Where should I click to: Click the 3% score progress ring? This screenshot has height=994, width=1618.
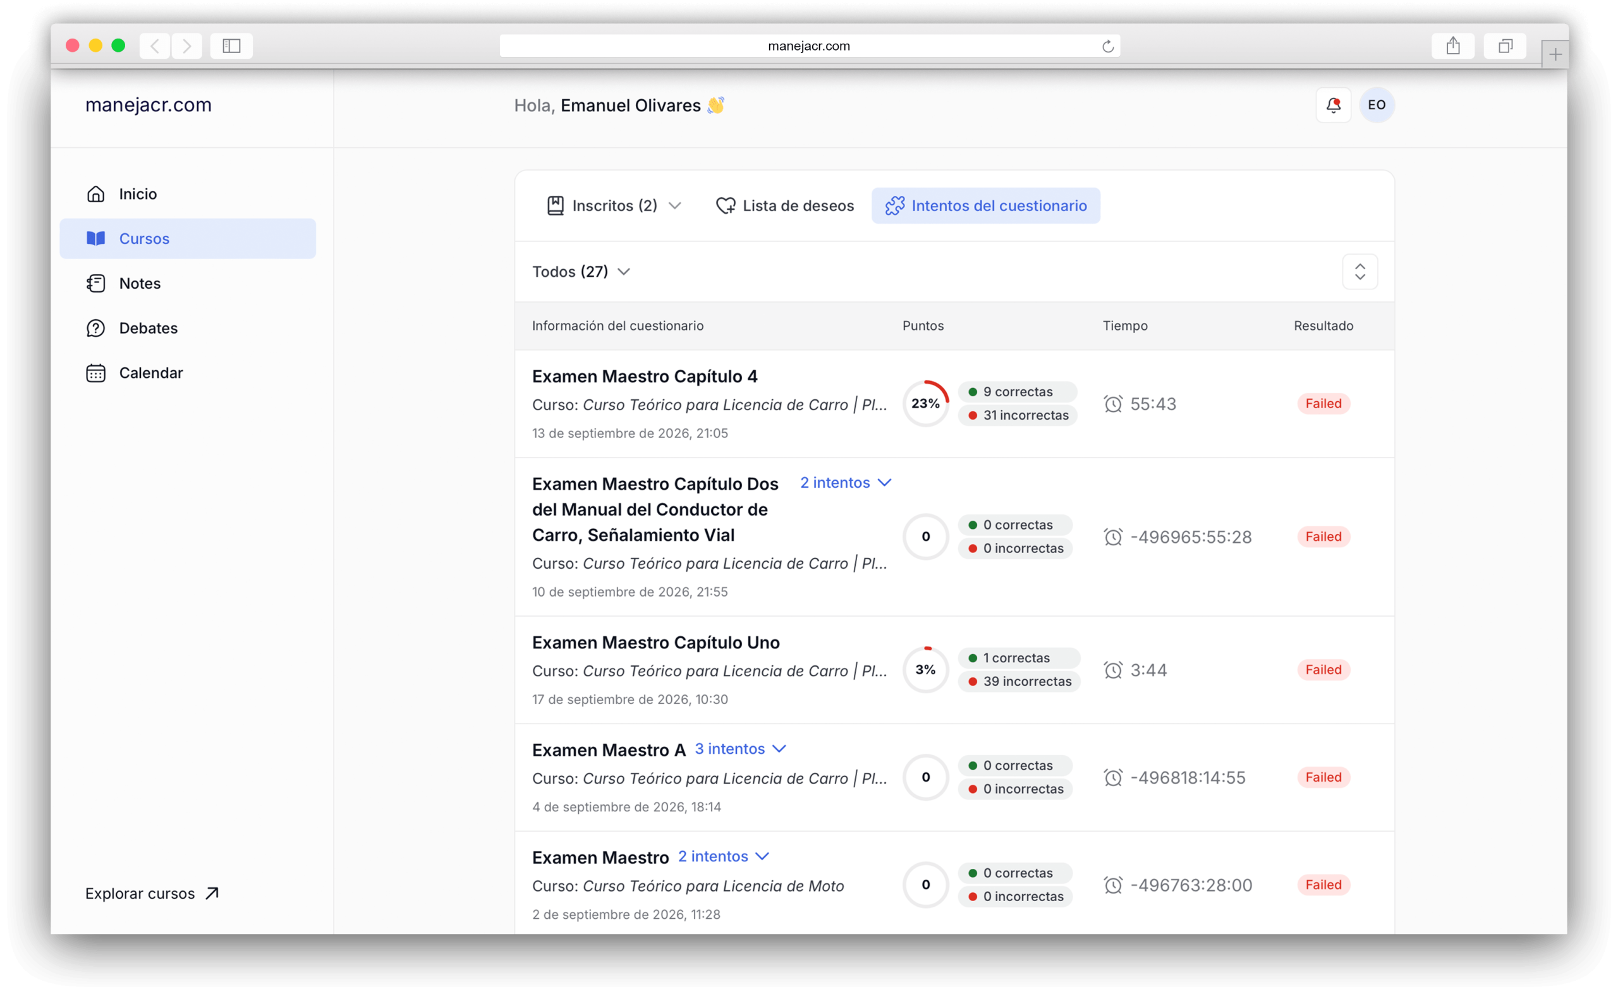click(x=926, y=670)
